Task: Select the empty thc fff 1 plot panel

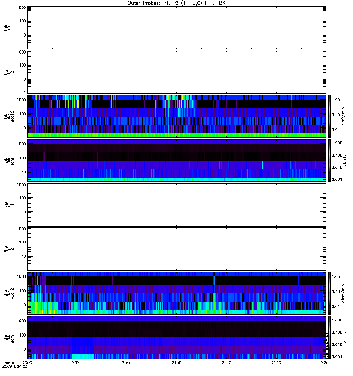Action: 177,205
